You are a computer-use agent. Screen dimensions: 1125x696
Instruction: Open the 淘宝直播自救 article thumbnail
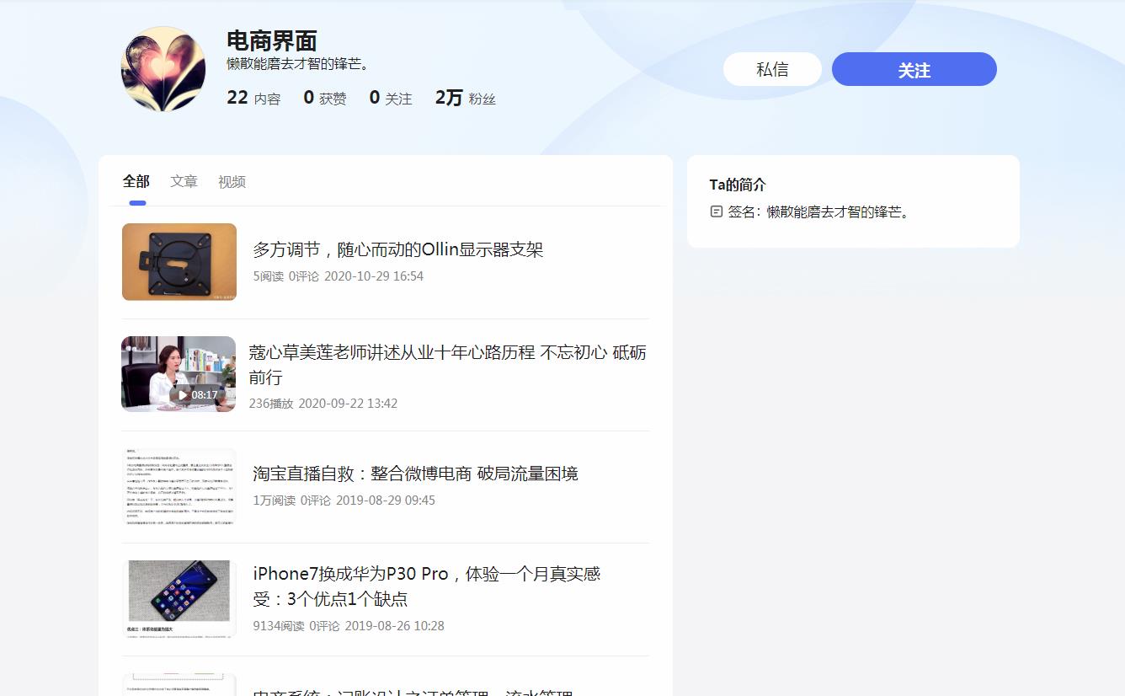(x=179, y=487)
